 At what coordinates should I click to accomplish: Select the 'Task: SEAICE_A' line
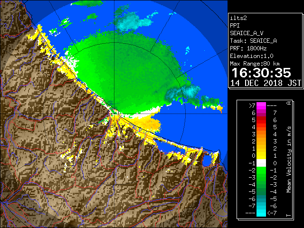point(253,41)
